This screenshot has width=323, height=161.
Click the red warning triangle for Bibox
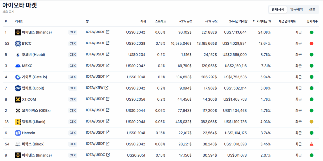[311, 144]
